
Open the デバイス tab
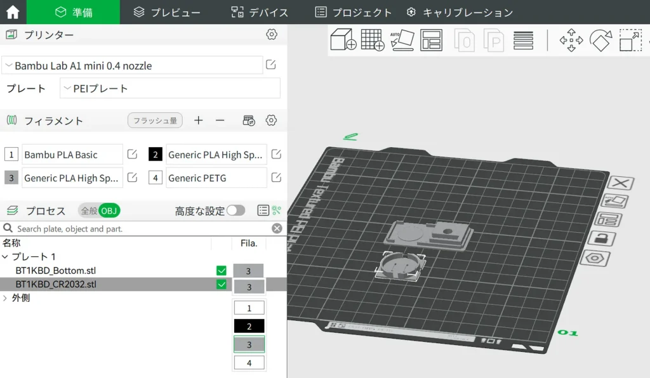pyautogui.click(x=260, y=13)
